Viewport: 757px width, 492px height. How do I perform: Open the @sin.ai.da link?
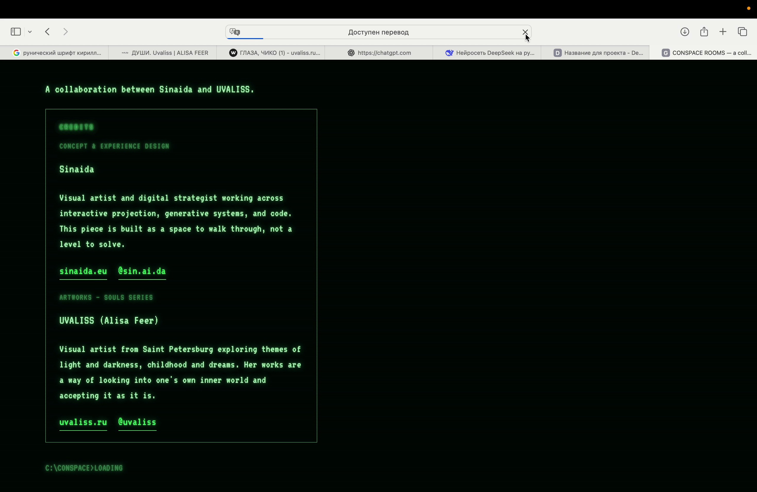[x=142, y=272]
